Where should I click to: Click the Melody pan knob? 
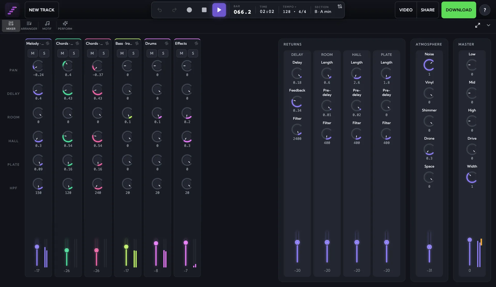pyautogui.click(x=38, y=66)
